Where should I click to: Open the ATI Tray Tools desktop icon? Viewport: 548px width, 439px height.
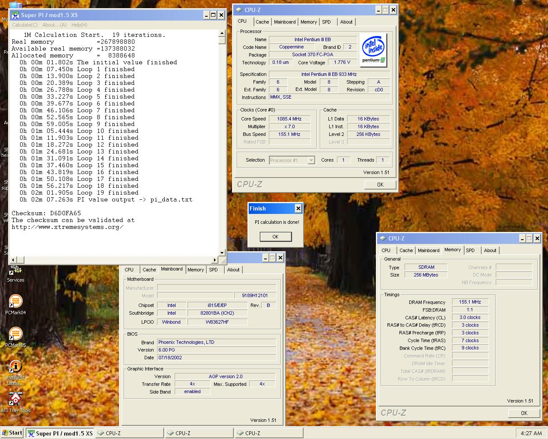point(15,402)
